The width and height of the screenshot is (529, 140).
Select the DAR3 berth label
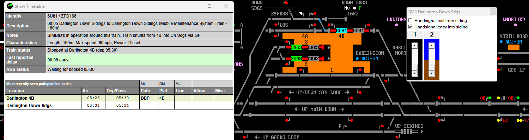(x=314, y=48)
